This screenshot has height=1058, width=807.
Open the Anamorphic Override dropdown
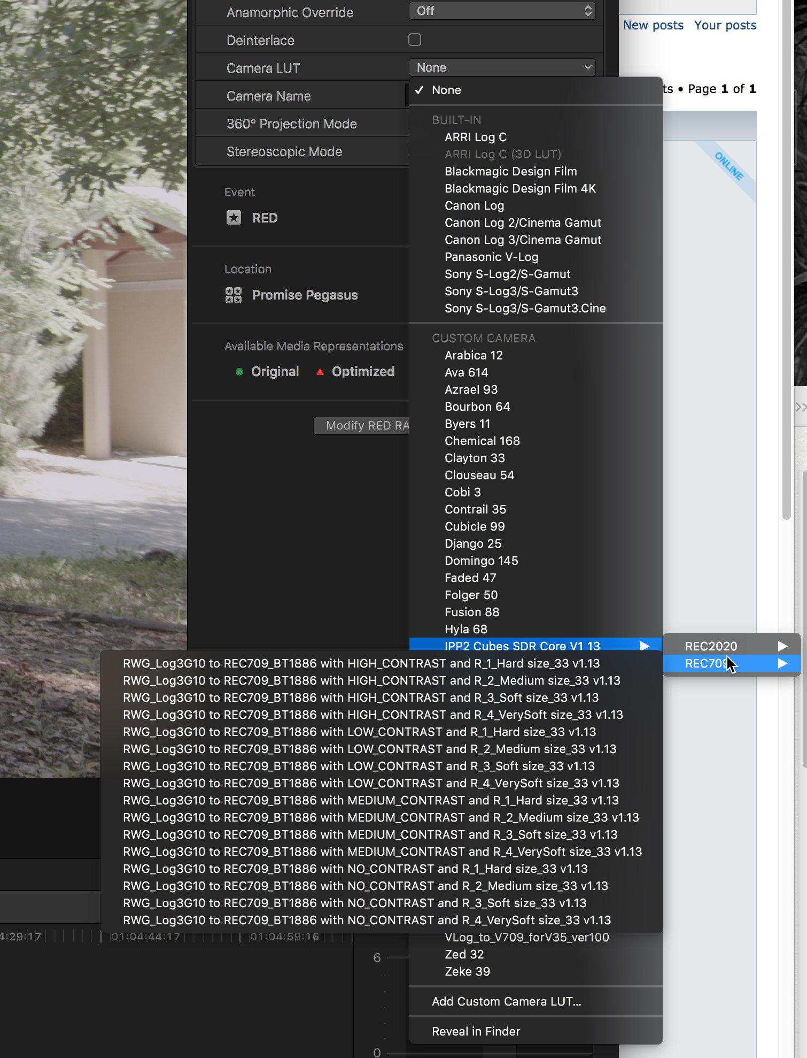[502, 11]
